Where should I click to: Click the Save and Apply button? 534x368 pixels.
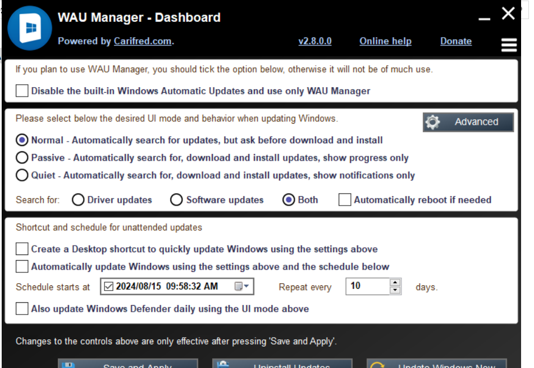coord(128,364)
